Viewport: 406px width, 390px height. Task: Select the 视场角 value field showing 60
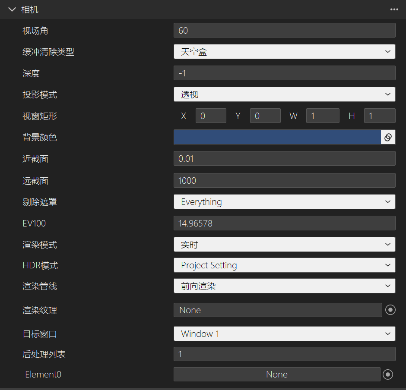(x=284, y=30)
